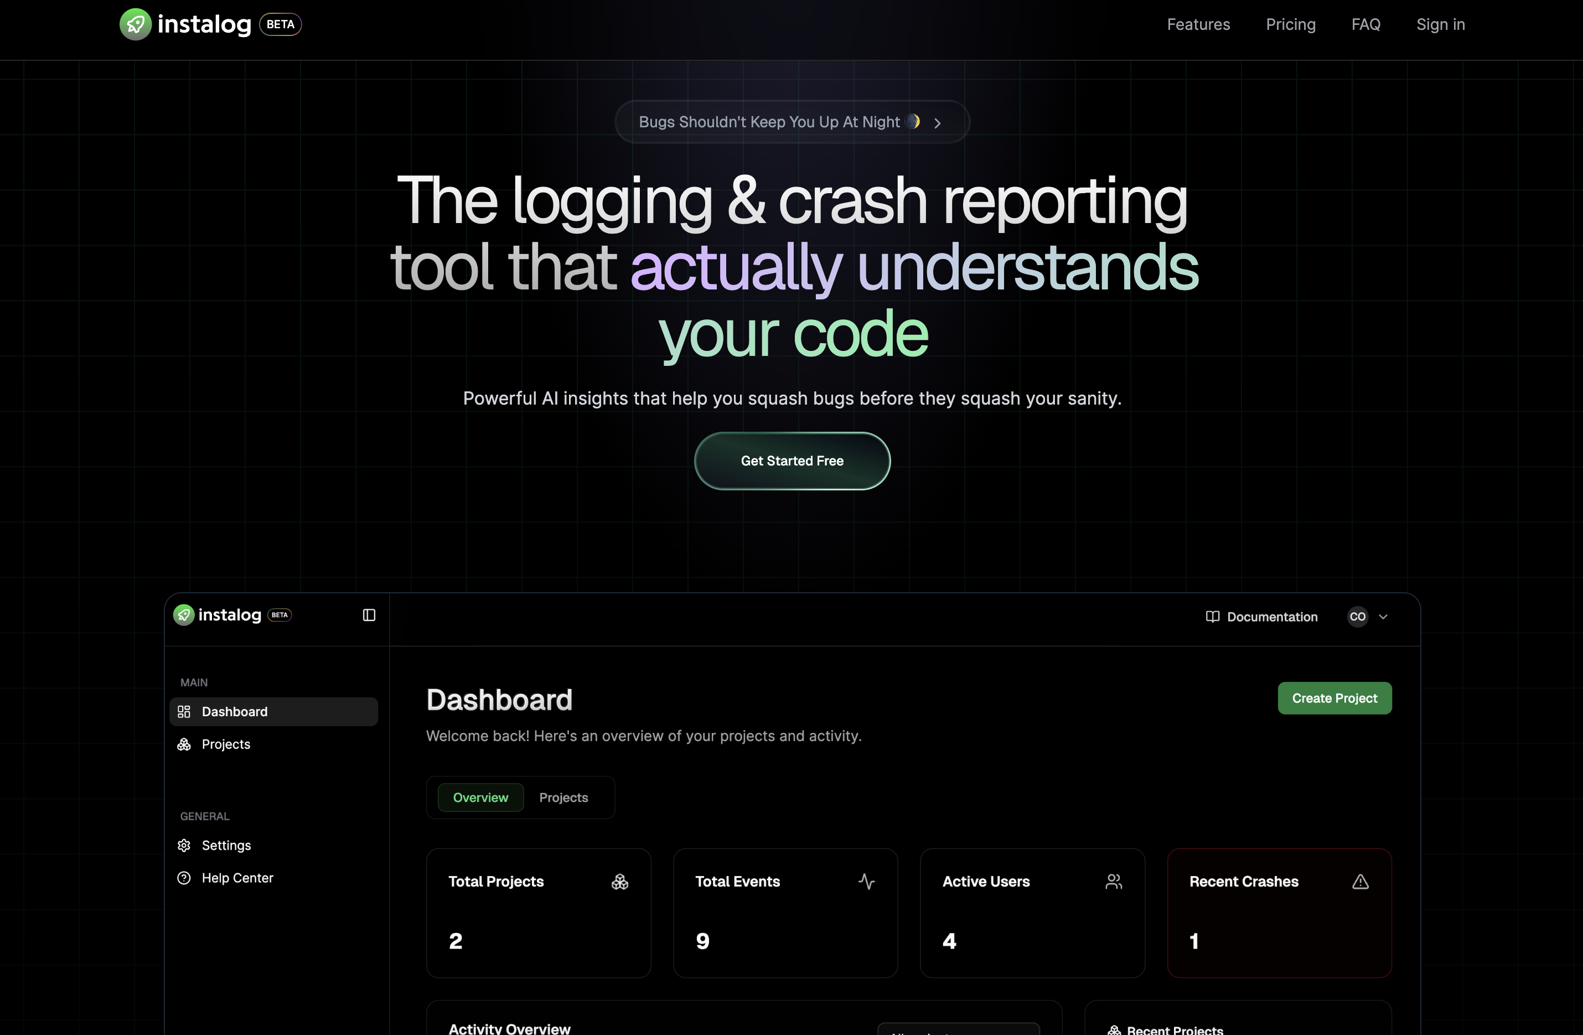Screen dimensions: 1583x1035
Task: Click the Get Started Free button
Action: pos(791,461)
